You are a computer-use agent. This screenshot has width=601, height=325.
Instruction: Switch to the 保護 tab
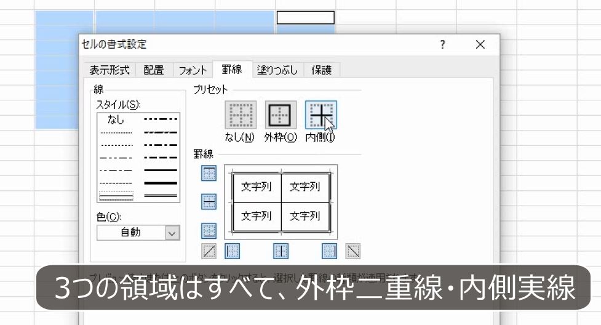point(322,70)
